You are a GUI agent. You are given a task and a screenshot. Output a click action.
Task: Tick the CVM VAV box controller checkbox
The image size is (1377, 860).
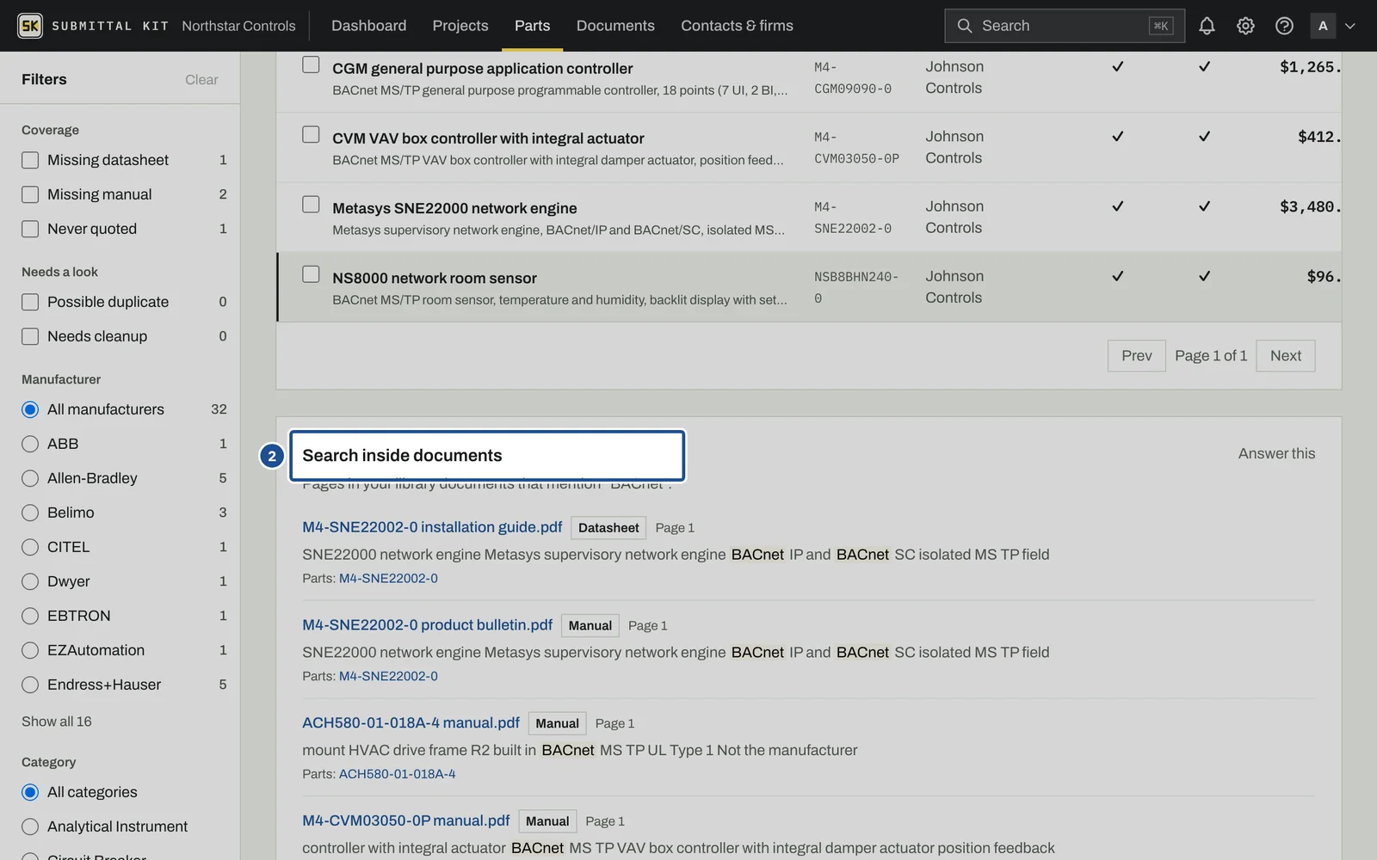[311, 134]
